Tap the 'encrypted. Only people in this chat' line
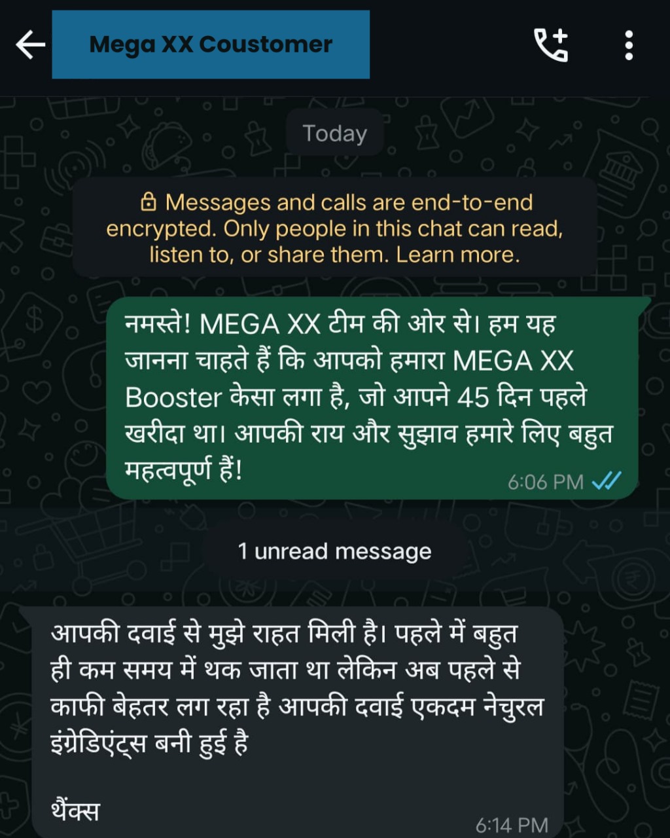670x838 pixels. pos(334,228)
